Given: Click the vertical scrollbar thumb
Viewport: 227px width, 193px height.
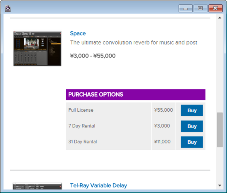Looking at the screenshot, I should tap(220, 130).
